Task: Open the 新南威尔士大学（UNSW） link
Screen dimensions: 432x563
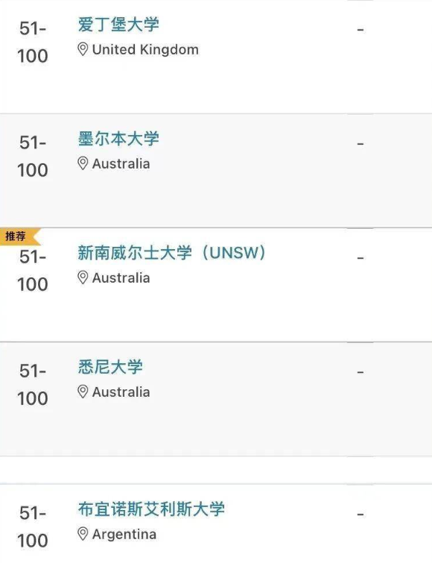Action: [x=172, y=253]
